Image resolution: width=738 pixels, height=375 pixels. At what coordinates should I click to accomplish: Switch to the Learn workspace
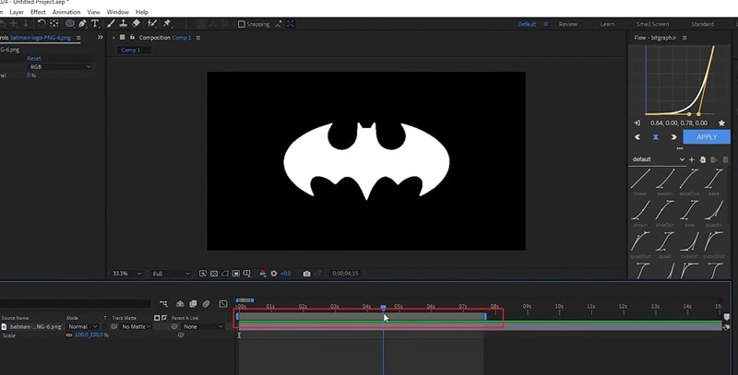(x=607, y=24)
